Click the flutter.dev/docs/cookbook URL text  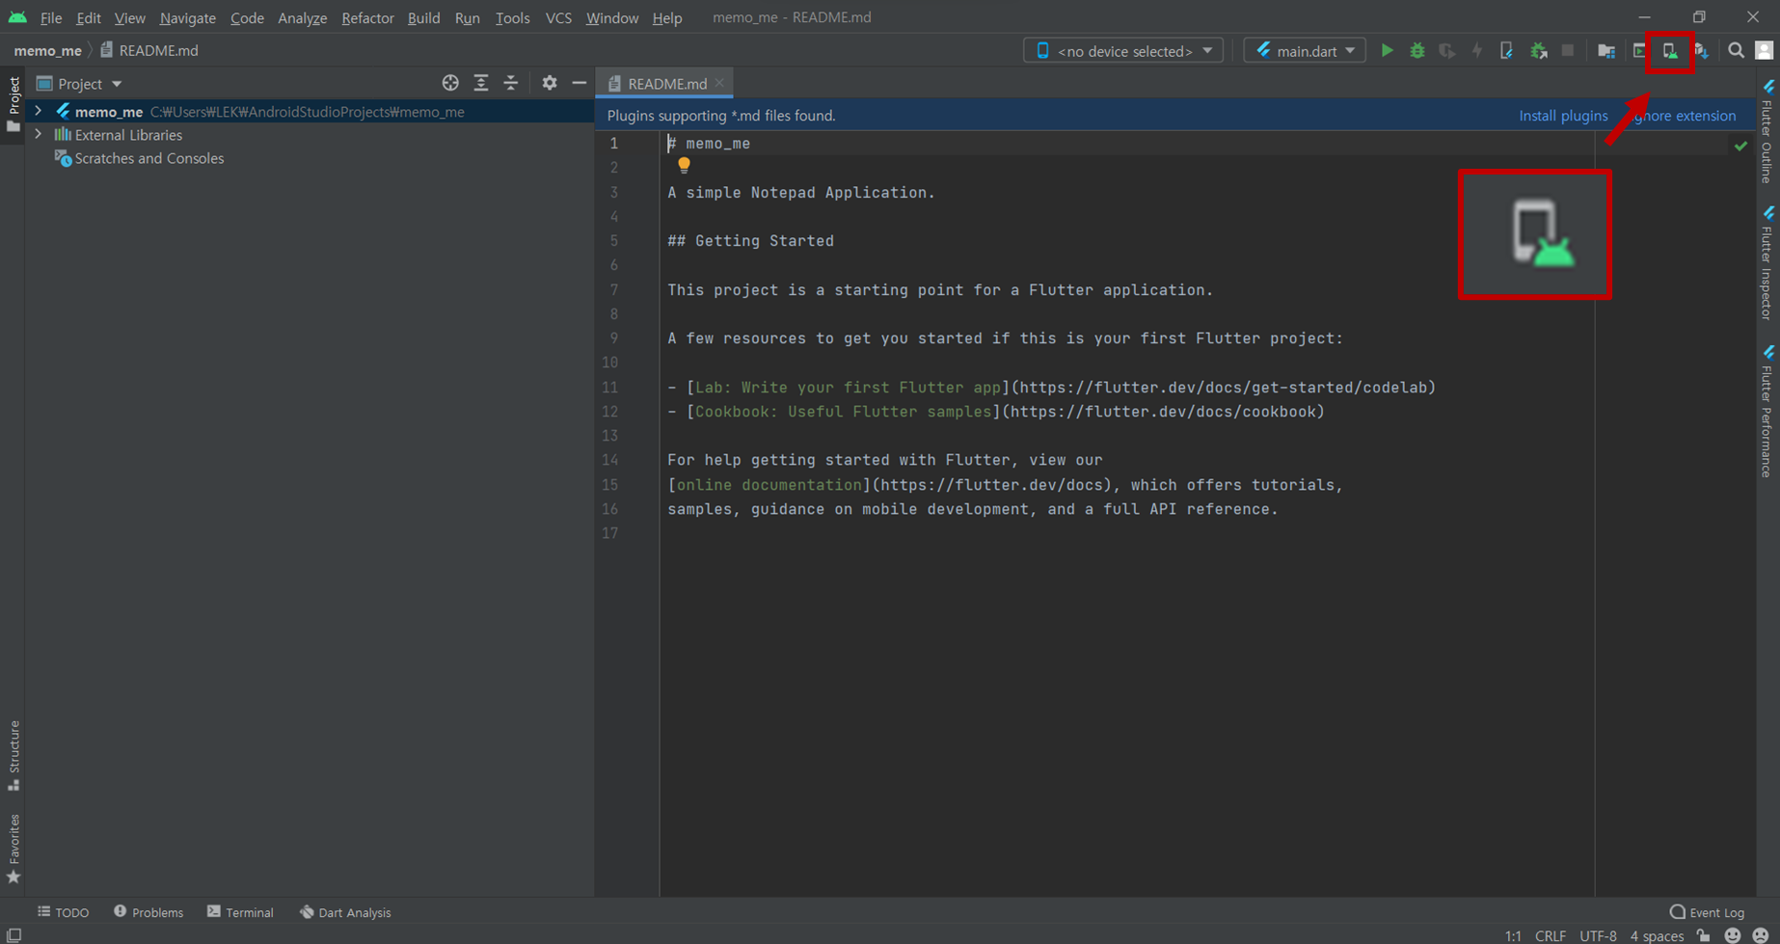pos(1163,412)
